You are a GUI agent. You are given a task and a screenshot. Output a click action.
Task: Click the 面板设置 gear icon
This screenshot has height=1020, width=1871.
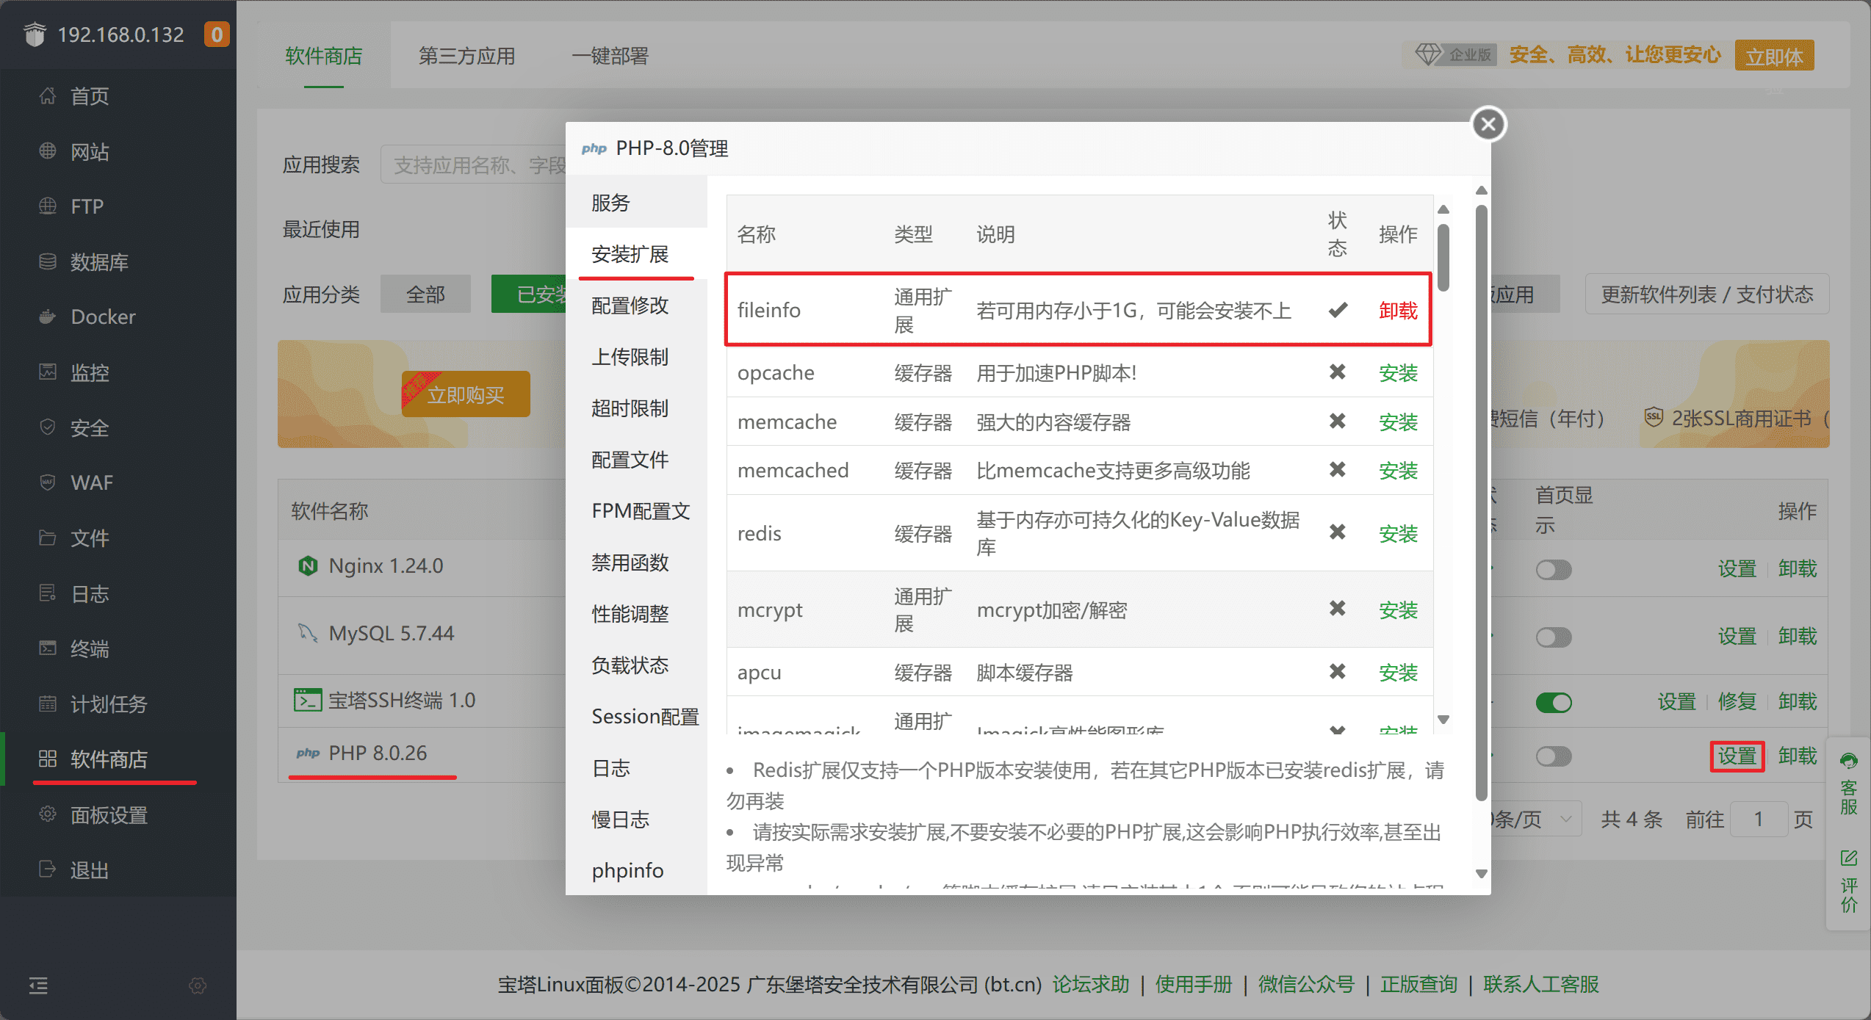click(47, 814)
